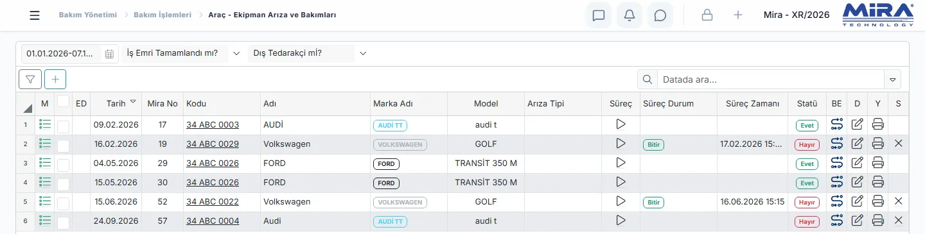Click VOLKSWAGEN badge in Mira No 52 row
The image size is (925, 234).
(x=400, y=203)
